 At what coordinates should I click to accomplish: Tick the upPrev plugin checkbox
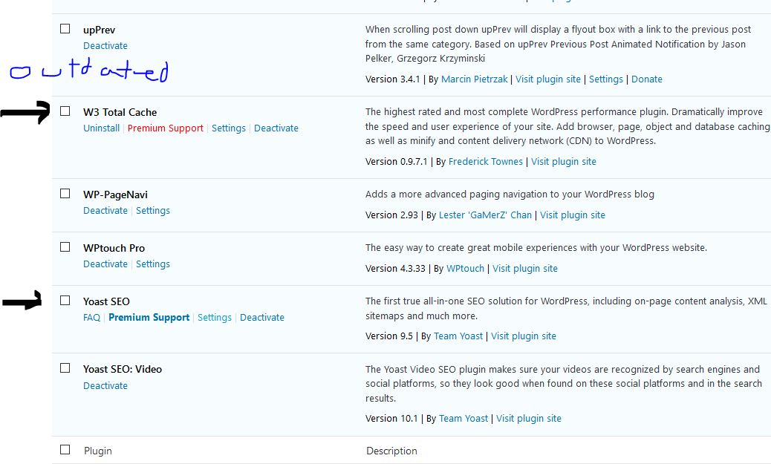click(x=65, y=29)
